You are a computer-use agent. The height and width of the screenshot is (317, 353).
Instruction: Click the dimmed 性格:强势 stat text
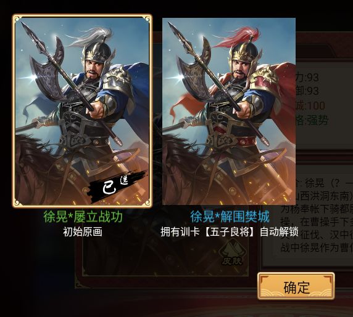point(312,121)
